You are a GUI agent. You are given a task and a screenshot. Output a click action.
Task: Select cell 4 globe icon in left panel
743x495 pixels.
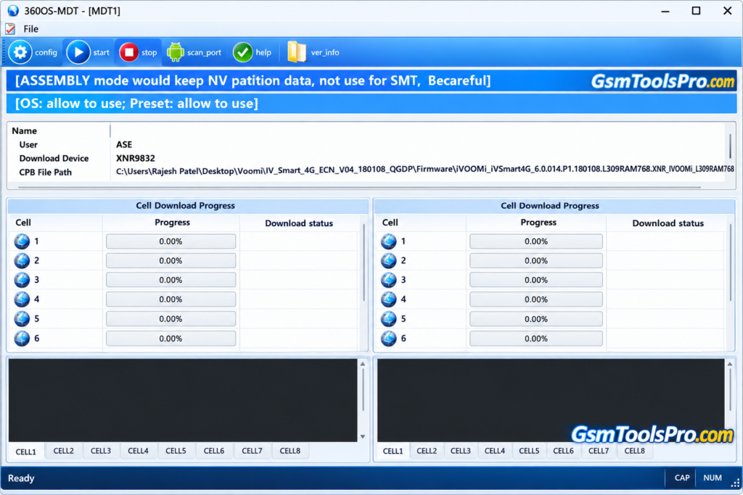coord(22,299)
